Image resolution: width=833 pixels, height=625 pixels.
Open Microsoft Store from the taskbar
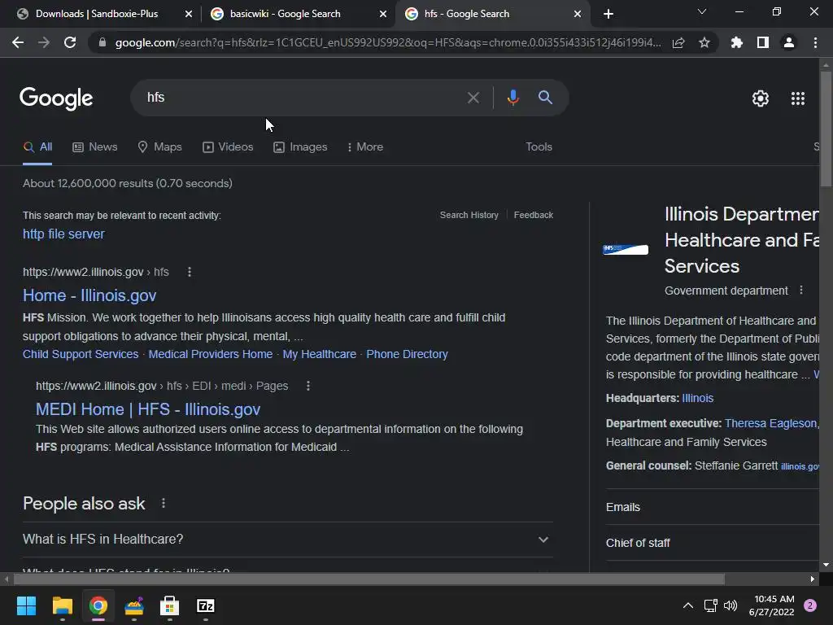coord(169,605)
